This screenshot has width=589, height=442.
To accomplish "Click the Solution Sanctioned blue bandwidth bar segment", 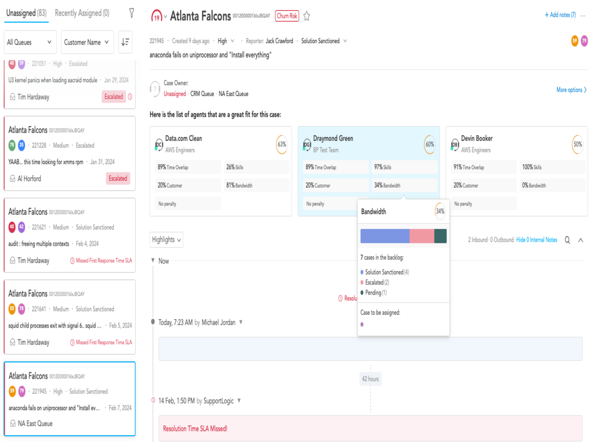I will pos(384,236).
